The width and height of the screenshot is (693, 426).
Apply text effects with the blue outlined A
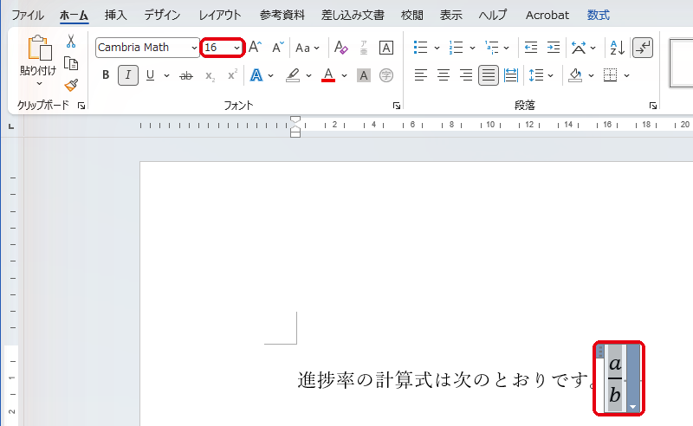[256, 75]
